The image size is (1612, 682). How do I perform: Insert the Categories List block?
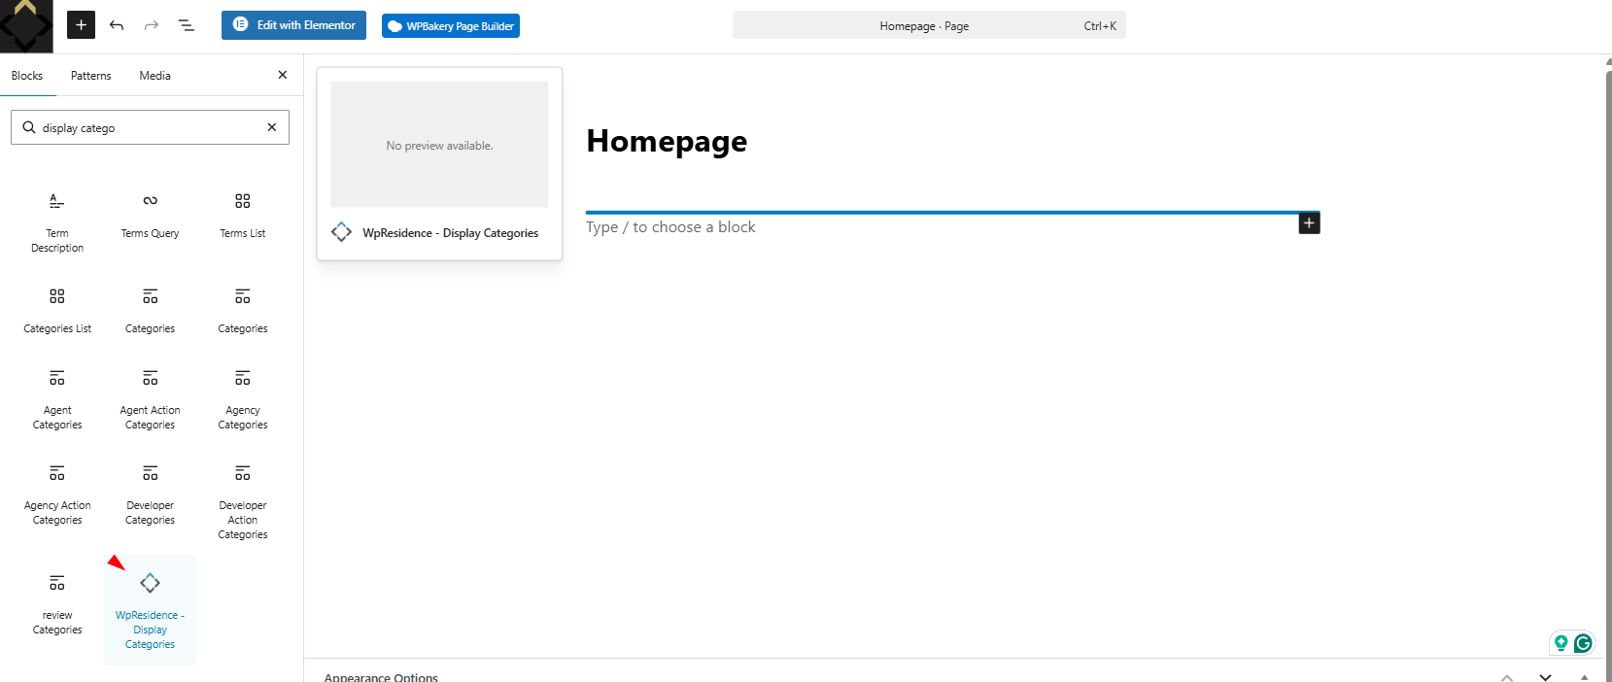(x=57, y=310)
